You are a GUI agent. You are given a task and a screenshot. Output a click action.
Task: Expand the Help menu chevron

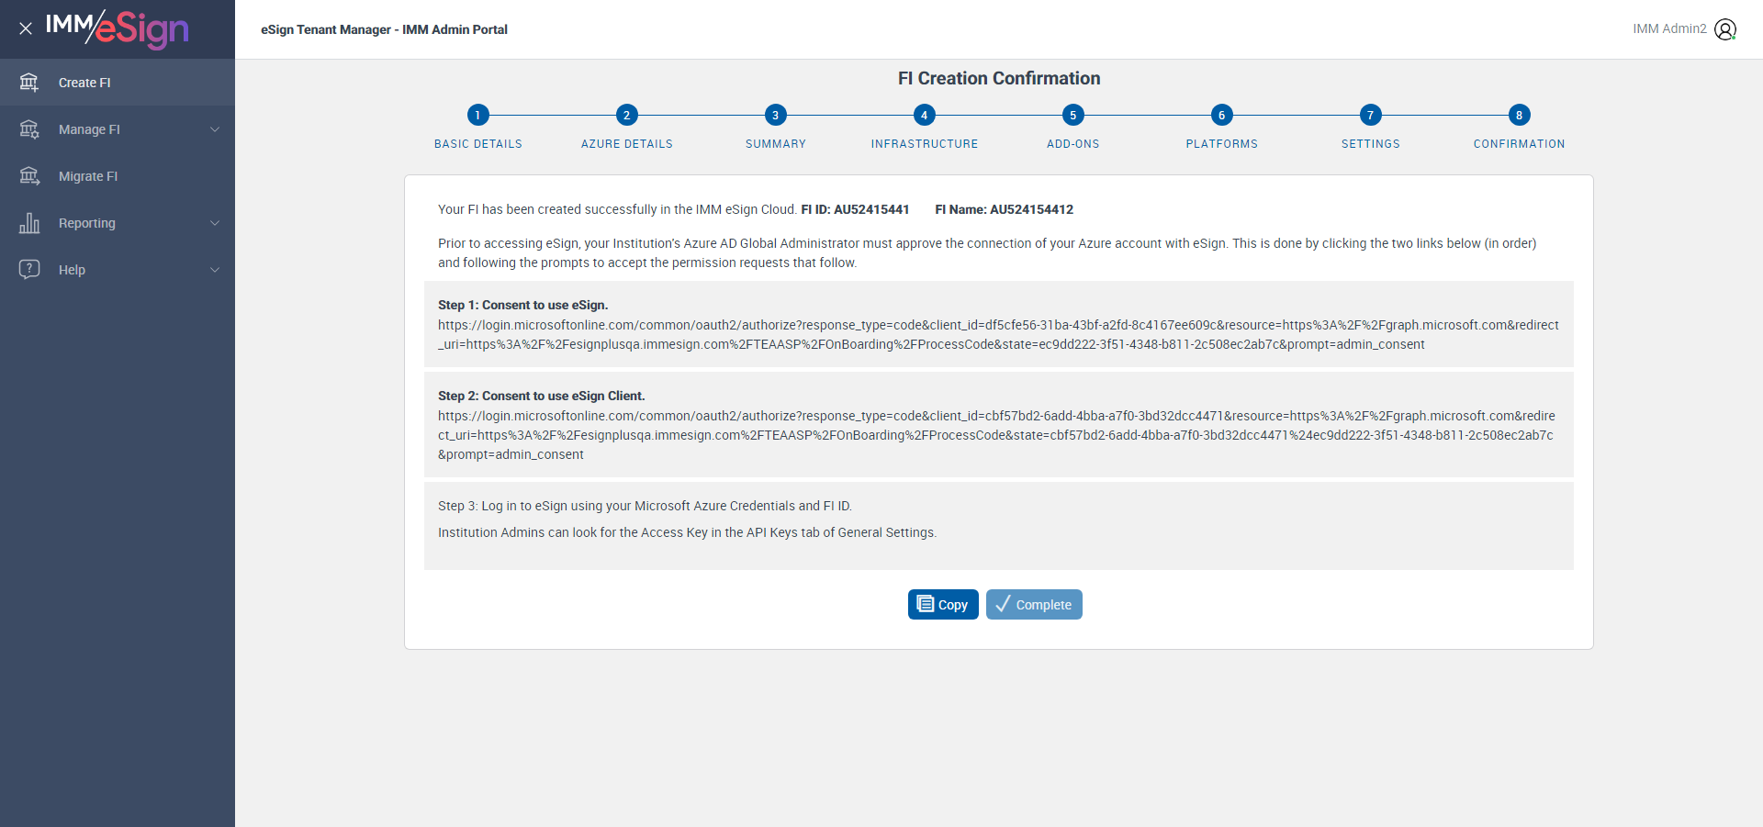point(215,270)
